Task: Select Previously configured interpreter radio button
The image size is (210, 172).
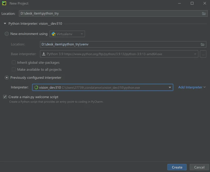Action: (7, 78)
